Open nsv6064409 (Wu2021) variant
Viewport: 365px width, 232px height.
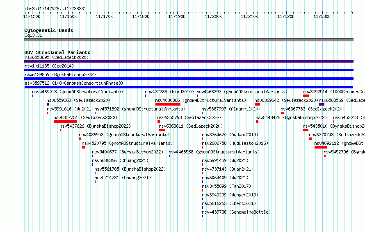click(225, 178)
